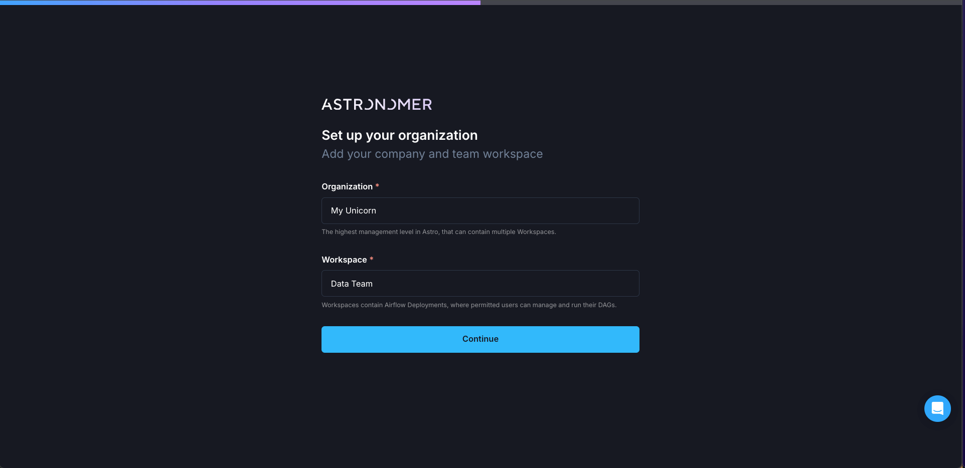
Task: Click the 'Add your company and team workspace' subtitle
Action: [432, 154]
